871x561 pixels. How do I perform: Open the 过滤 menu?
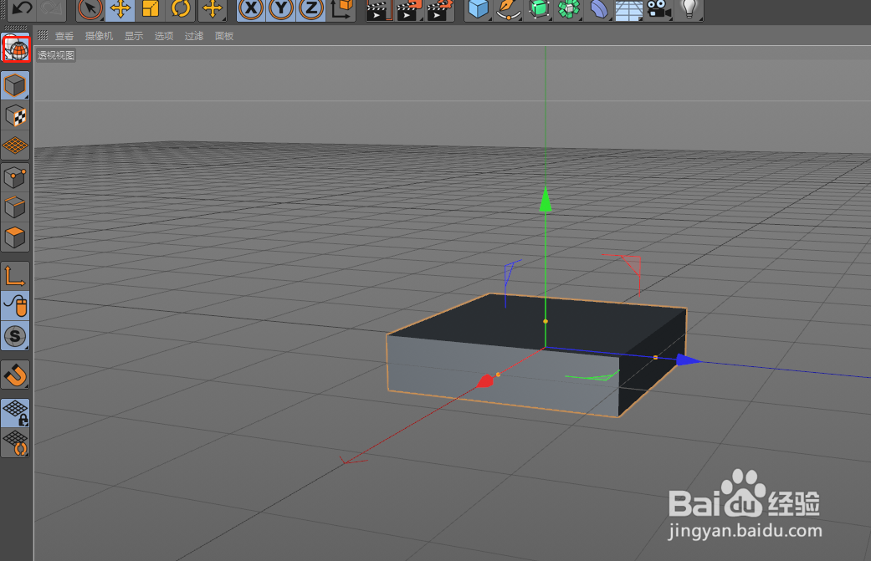(x=194, y=36)
